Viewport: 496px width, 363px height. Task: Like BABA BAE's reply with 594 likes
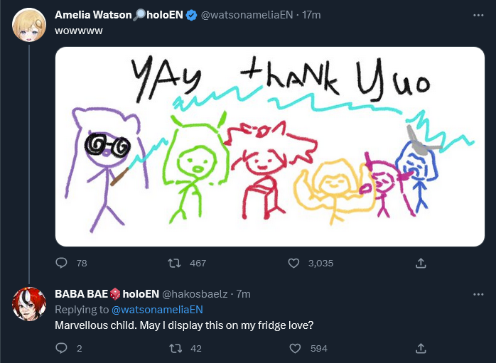click(x=295, y=348)
